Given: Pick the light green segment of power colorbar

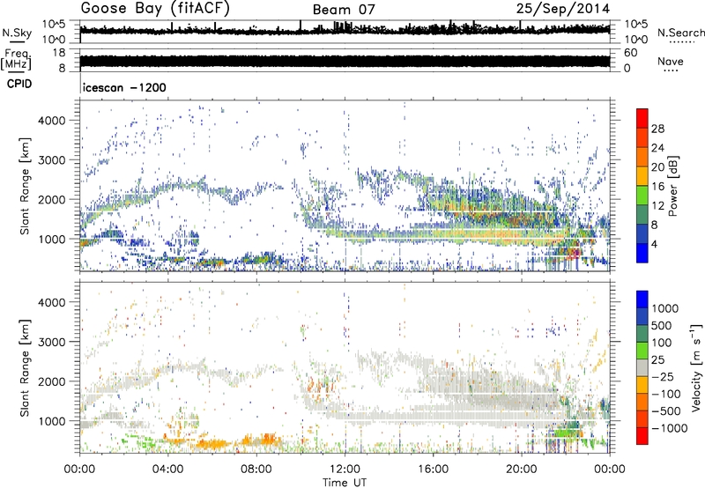Looking at the screenshot, I should tap(642, 195).
